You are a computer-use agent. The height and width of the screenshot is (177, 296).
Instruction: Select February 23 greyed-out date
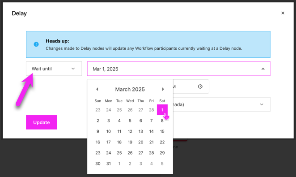coord(98,110)
